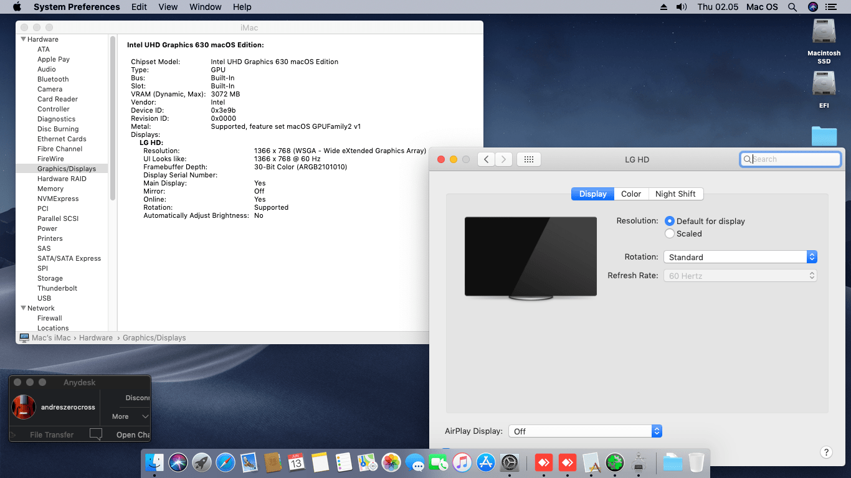851x478 pixels.
Task: Open Siri from the menu bar
Action: point(812,7)
